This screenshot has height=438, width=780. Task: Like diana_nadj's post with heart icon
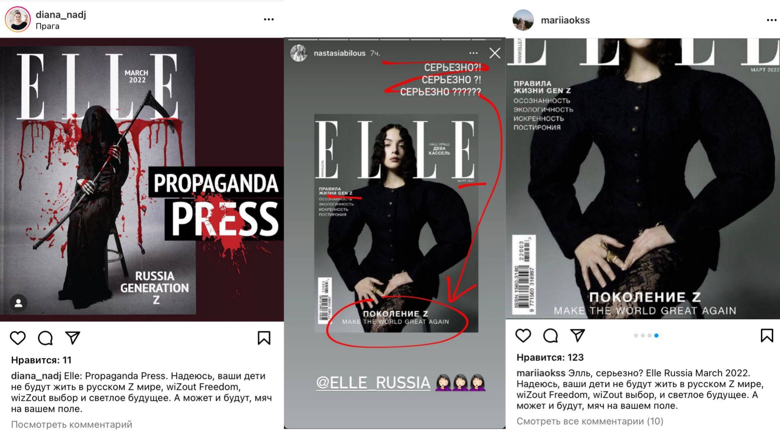(18, 338)
